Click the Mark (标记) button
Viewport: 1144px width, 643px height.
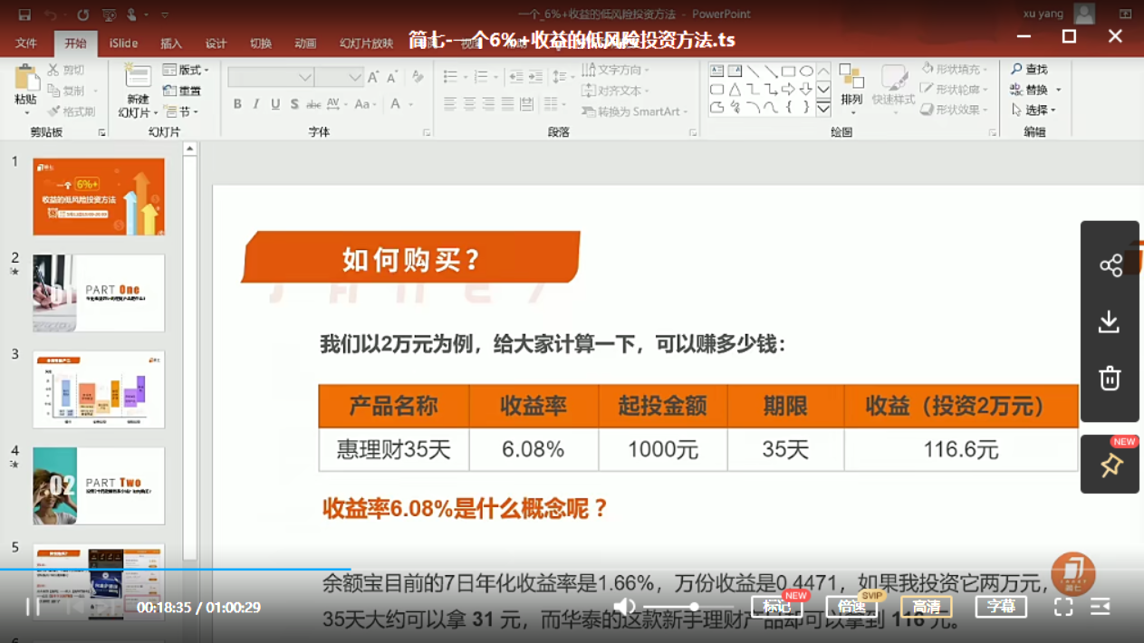coord(777,607)
